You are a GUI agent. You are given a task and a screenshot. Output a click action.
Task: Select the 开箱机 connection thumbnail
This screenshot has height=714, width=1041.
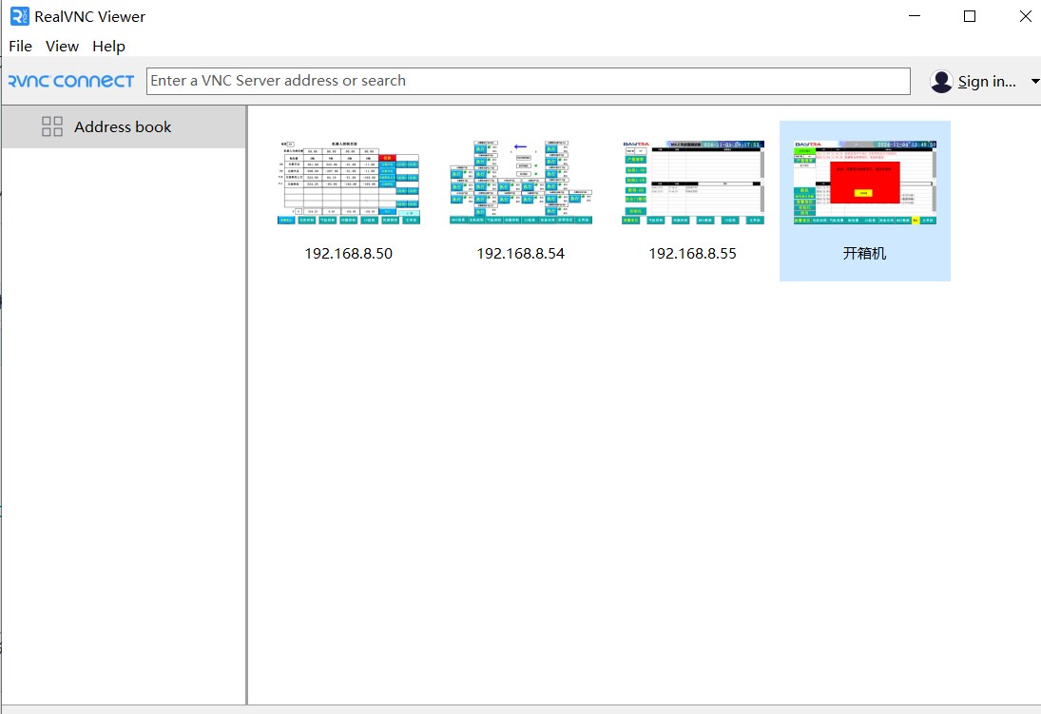point(864,183)
